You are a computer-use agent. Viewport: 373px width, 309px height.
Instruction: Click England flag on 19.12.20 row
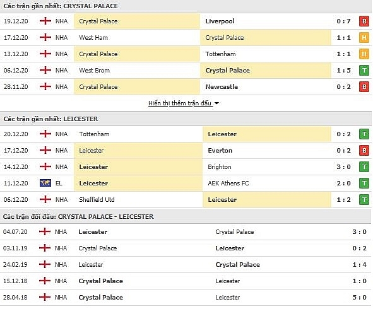tap(45, 21)
